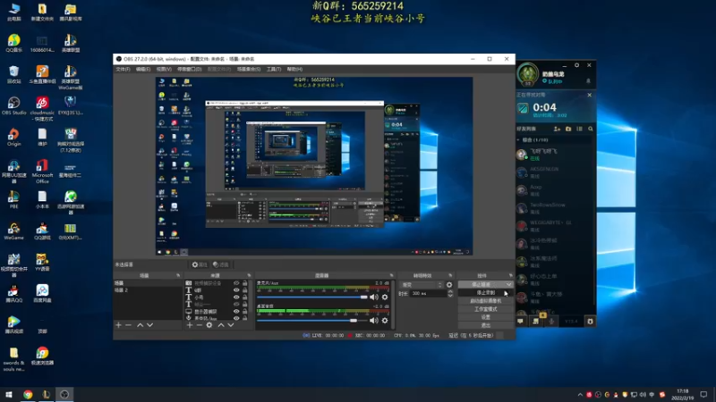The image size is (716, 402).
Task: Pop out the 来源 dock panel
Action: [249, 275]
